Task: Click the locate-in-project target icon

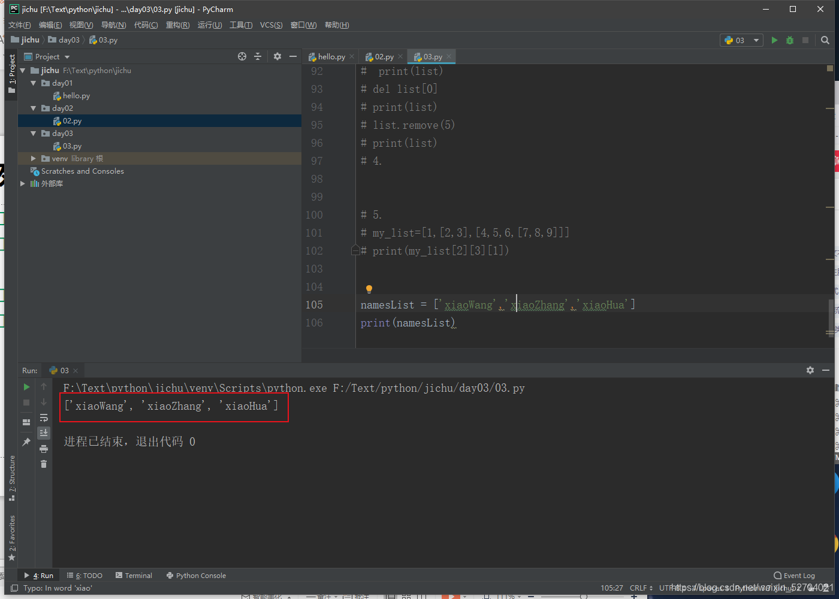Action: click(x=242, y=56)
